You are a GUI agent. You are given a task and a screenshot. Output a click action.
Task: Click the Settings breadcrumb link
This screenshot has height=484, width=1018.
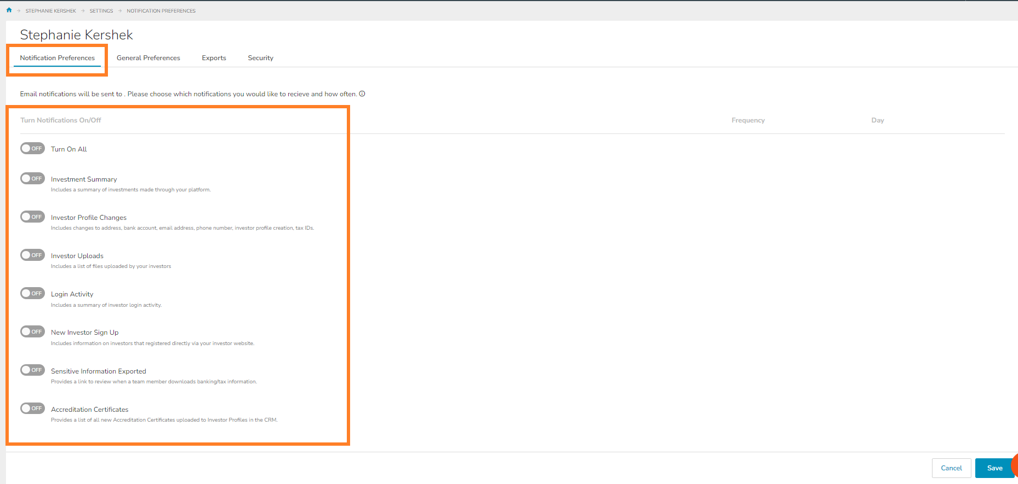click(101, 11)
